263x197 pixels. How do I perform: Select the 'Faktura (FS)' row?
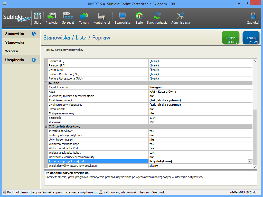point(150,61)
